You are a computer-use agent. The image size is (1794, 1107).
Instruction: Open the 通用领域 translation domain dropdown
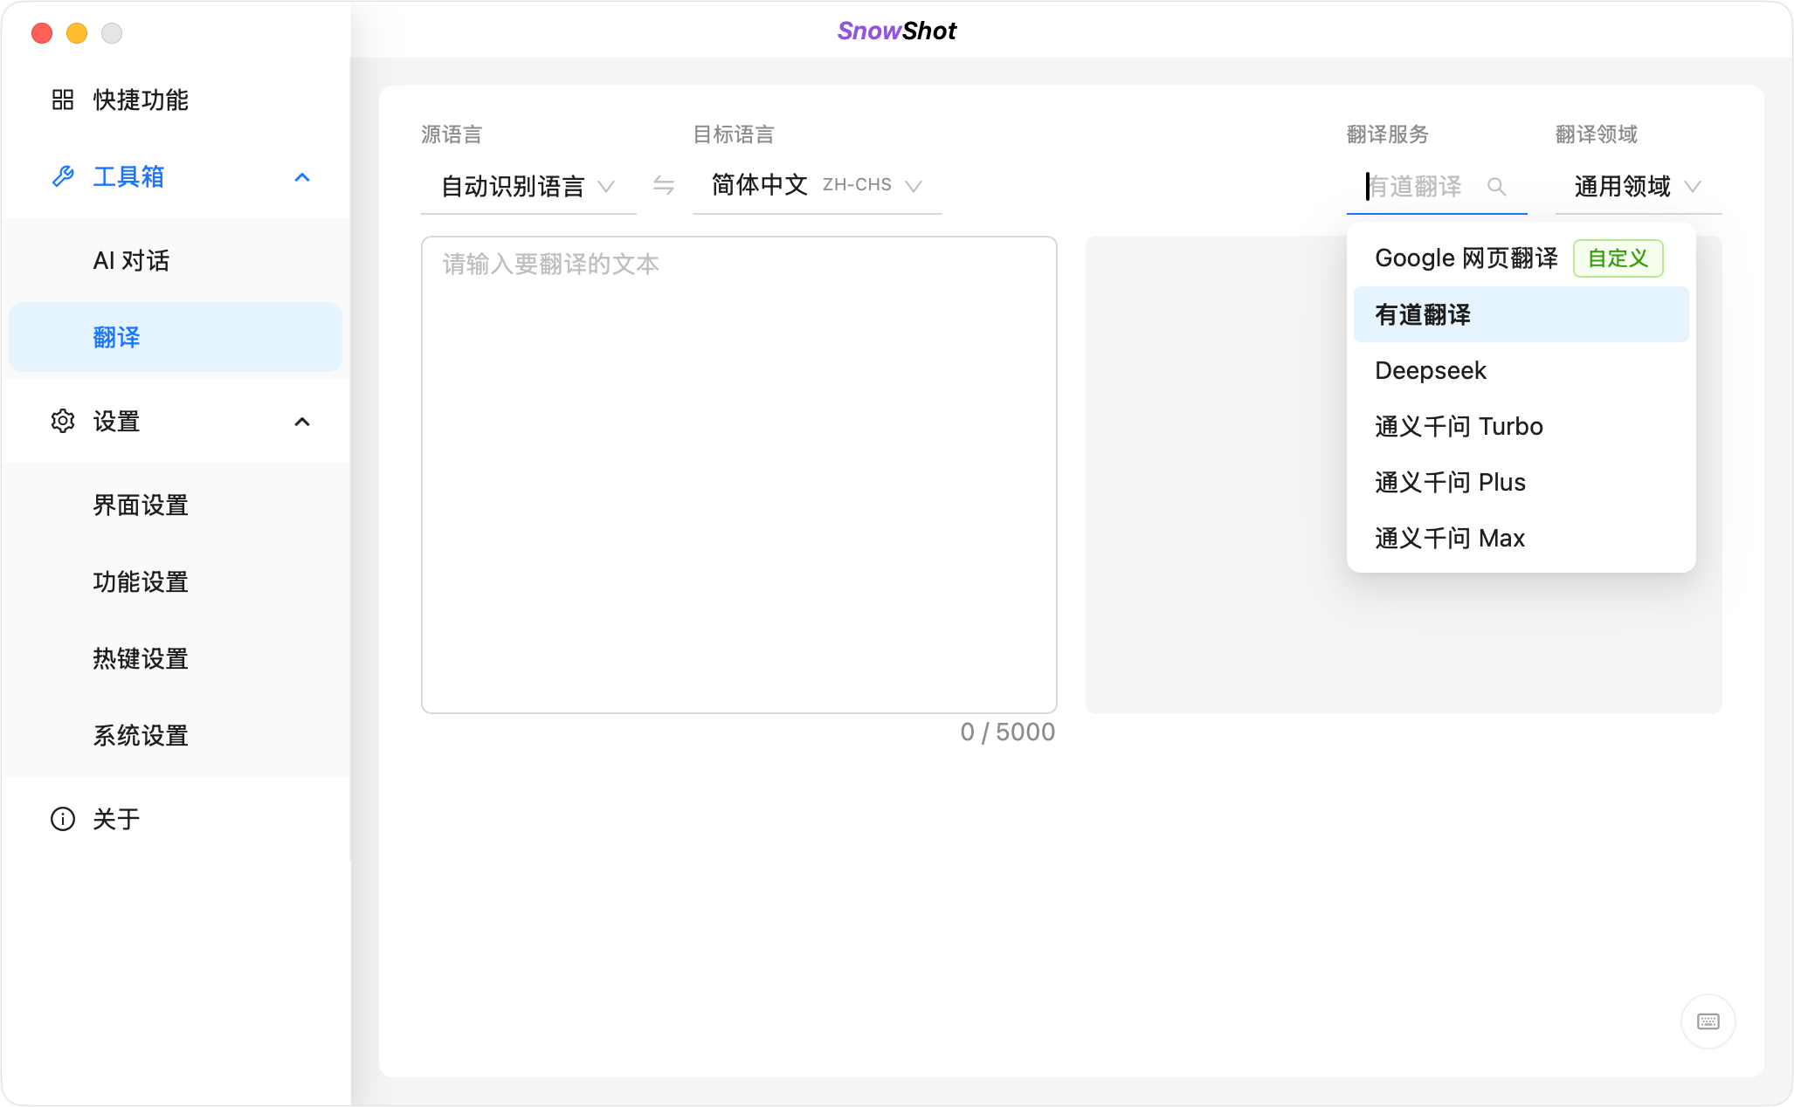tap(1637, 186)
